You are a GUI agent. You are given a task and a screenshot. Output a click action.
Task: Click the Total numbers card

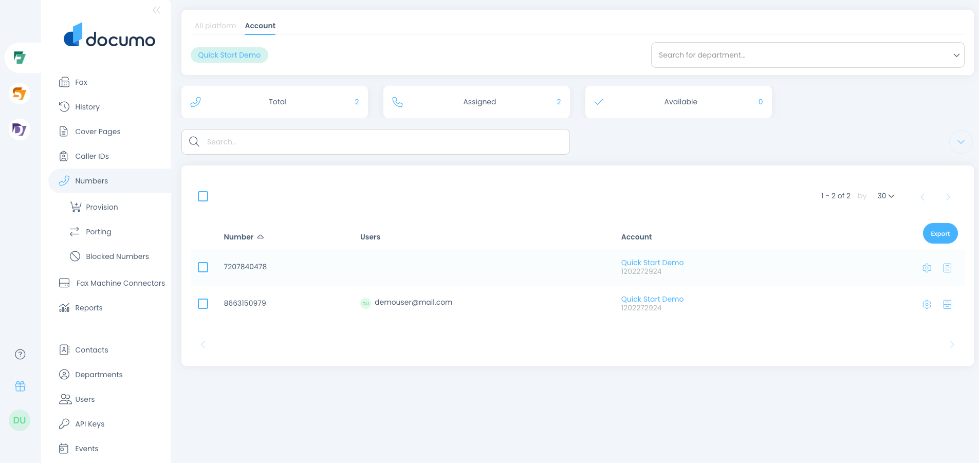pos(274,102)
